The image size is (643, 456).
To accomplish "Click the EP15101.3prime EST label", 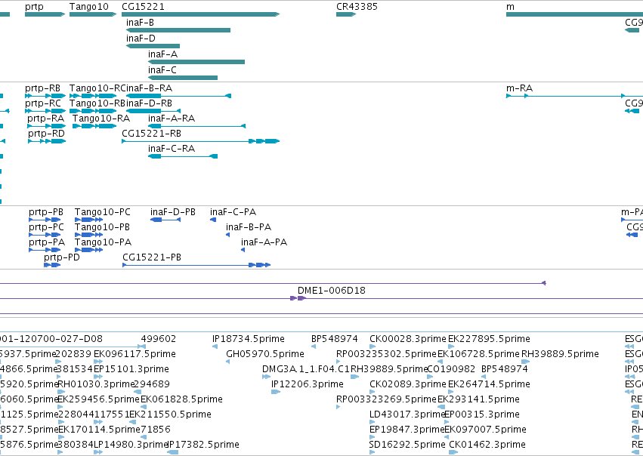I will coord(131,369).
